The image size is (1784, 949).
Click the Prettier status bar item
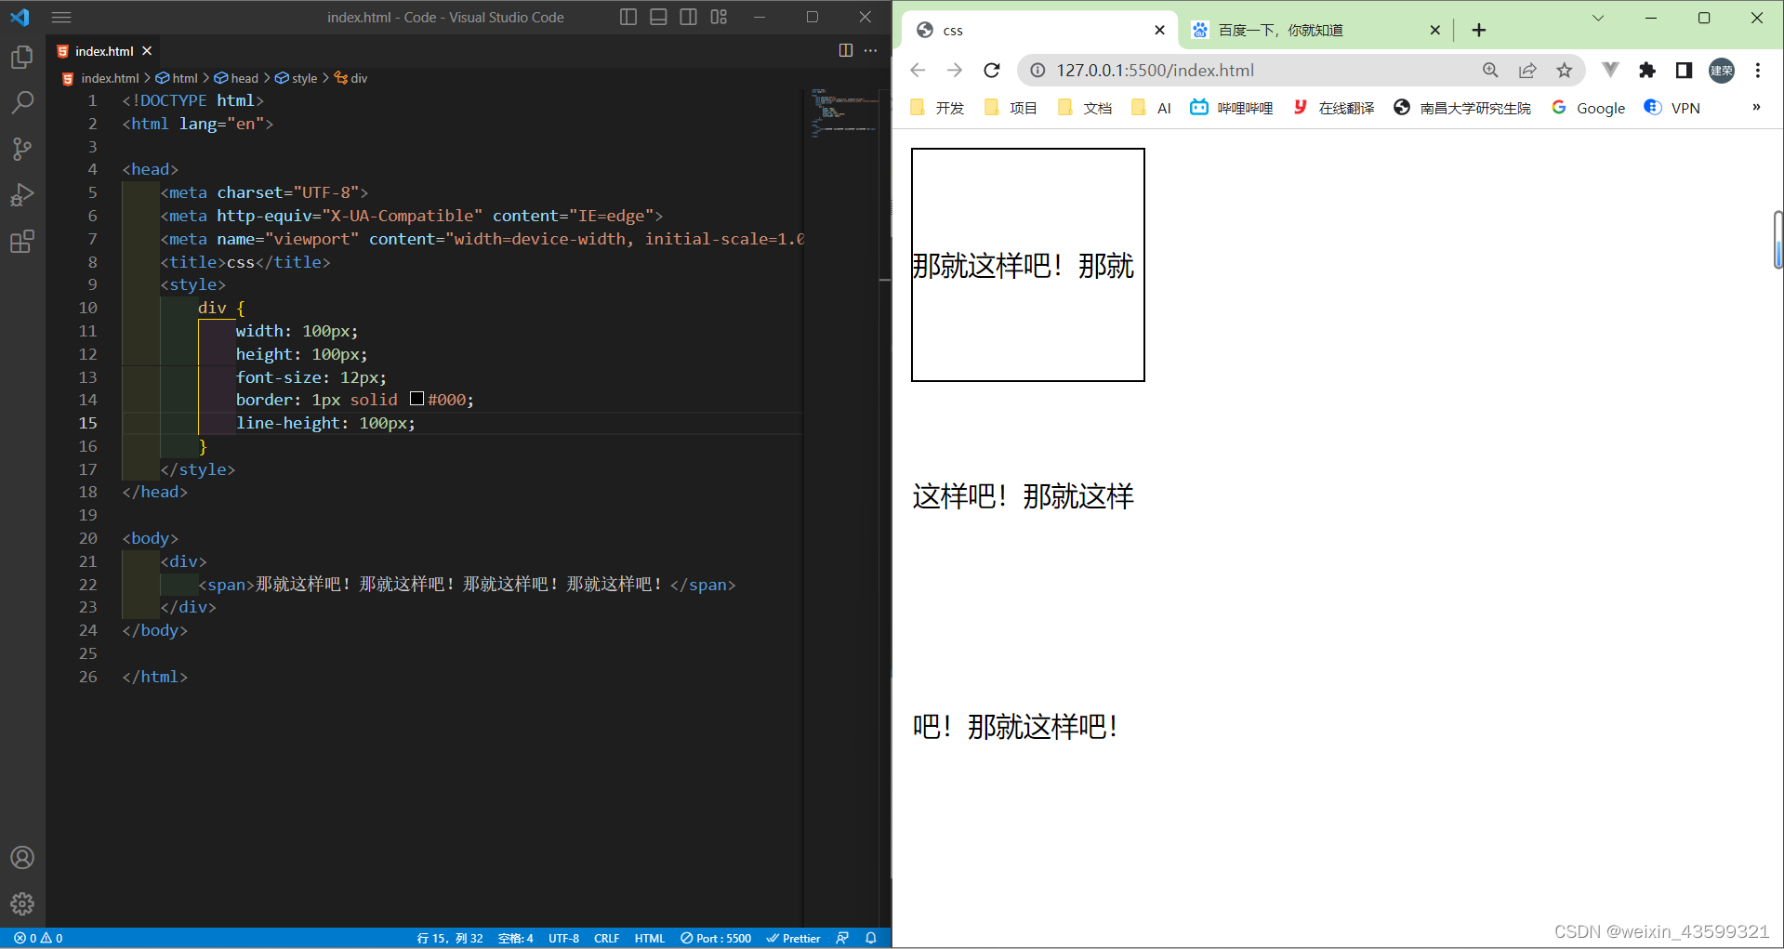coord(793,938)
